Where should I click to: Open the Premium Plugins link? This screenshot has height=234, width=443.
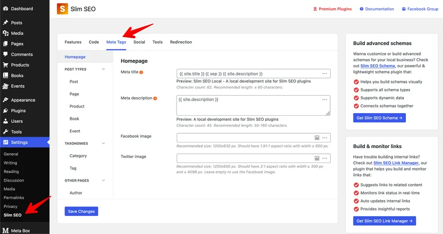pos(333,9)
